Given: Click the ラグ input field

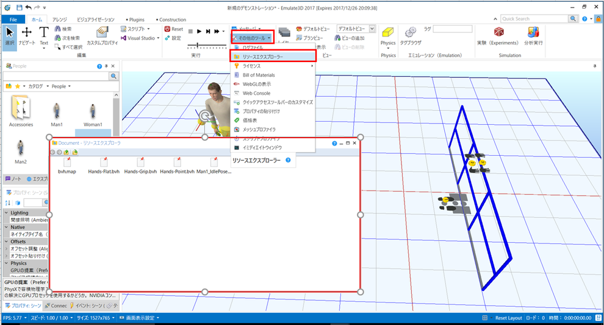Looking at the screenshot, I should (x=453, y=29).
